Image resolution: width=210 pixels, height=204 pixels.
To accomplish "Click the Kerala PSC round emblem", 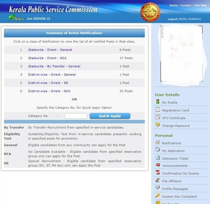I will (150, 12).
